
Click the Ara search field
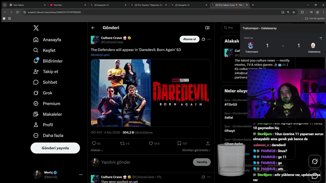coord(230,28)
